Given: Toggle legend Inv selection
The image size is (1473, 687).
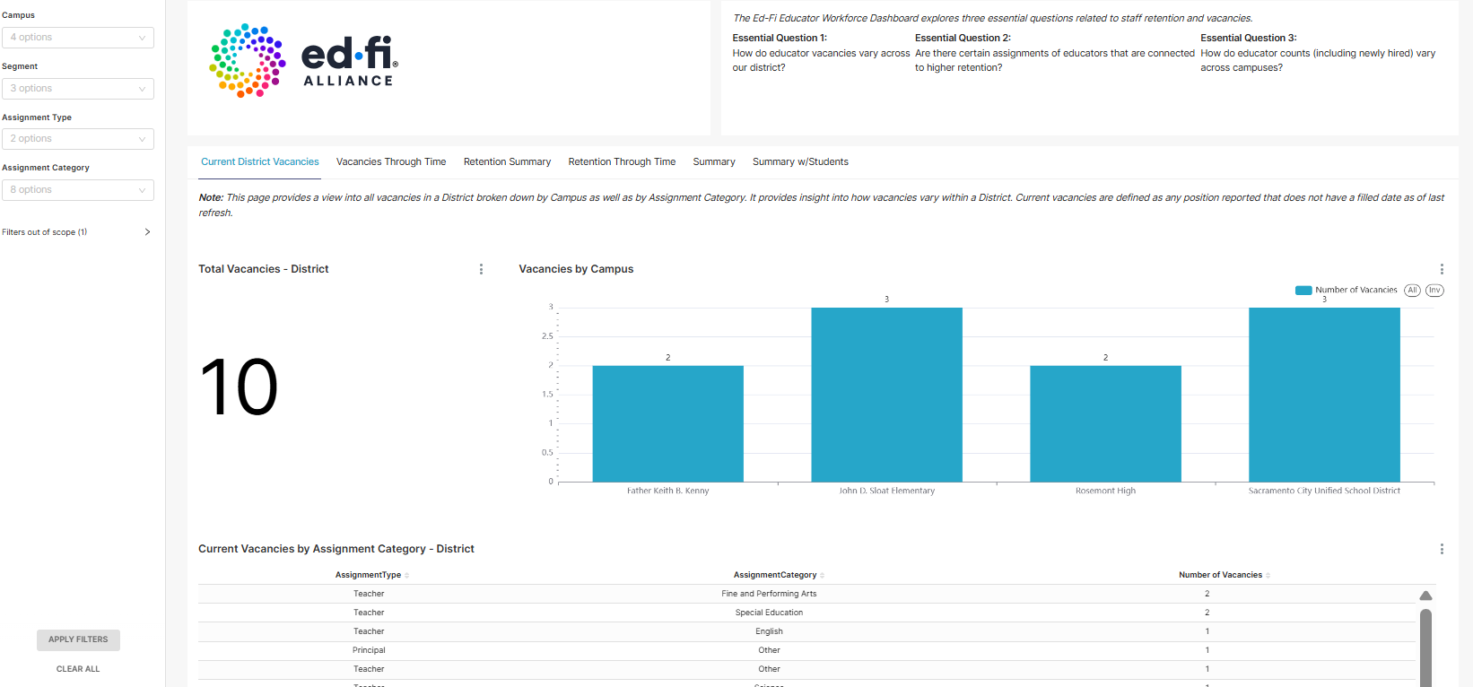Looking at the screenshot, I should coord(1434,291).
